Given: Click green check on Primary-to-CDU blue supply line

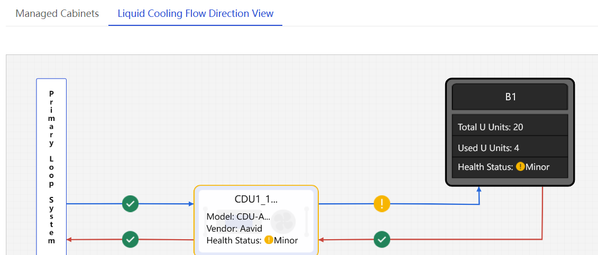Looking at the screenshot, I should 131,204.
